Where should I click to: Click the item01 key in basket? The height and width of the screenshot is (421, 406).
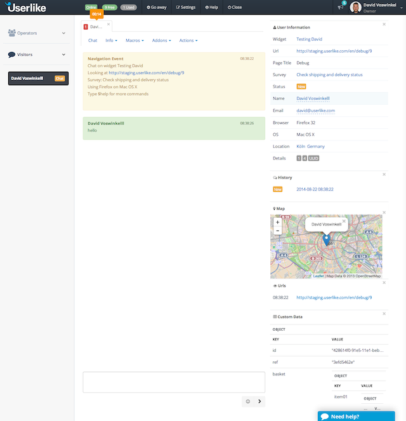coord(341,397)
